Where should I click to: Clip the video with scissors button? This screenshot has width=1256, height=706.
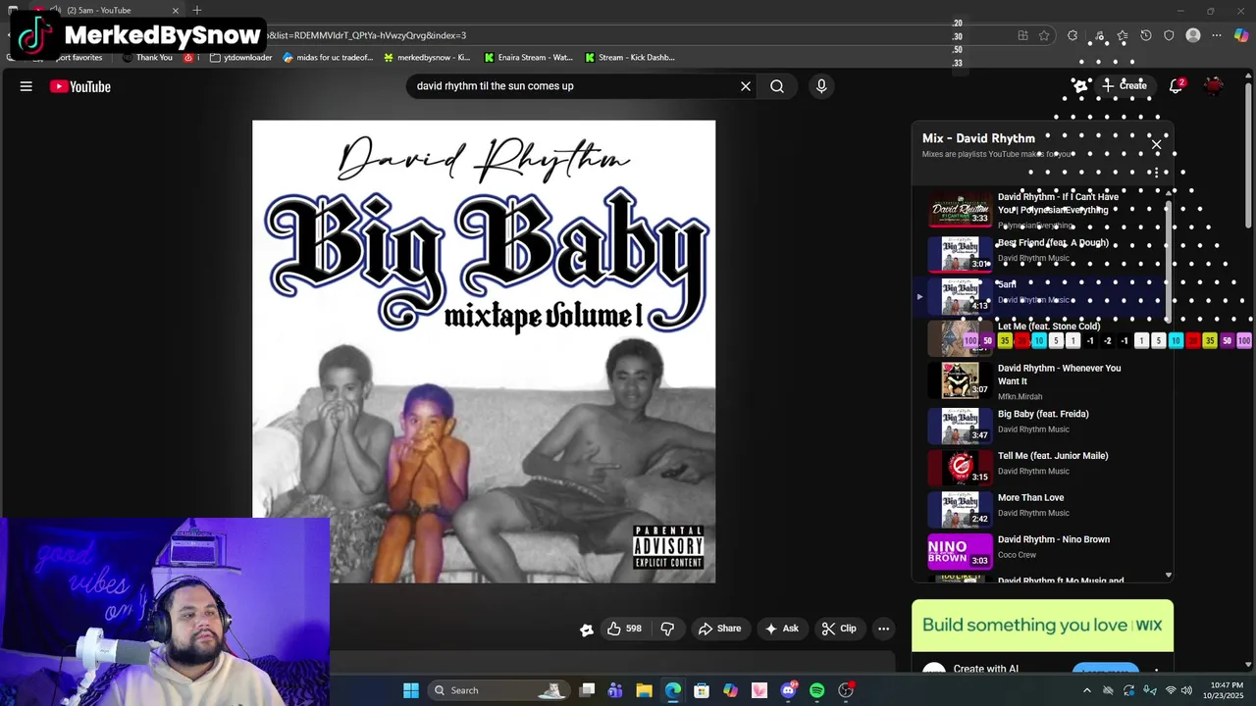tap(839, 629)
